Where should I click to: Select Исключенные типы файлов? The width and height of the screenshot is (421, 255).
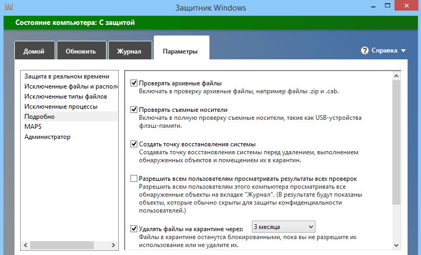(x=69, y=96)
